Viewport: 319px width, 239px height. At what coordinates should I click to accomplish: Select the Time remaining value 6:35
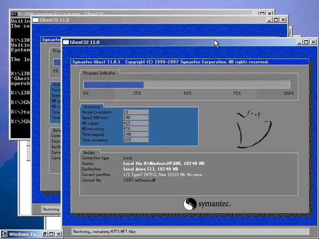136,140
